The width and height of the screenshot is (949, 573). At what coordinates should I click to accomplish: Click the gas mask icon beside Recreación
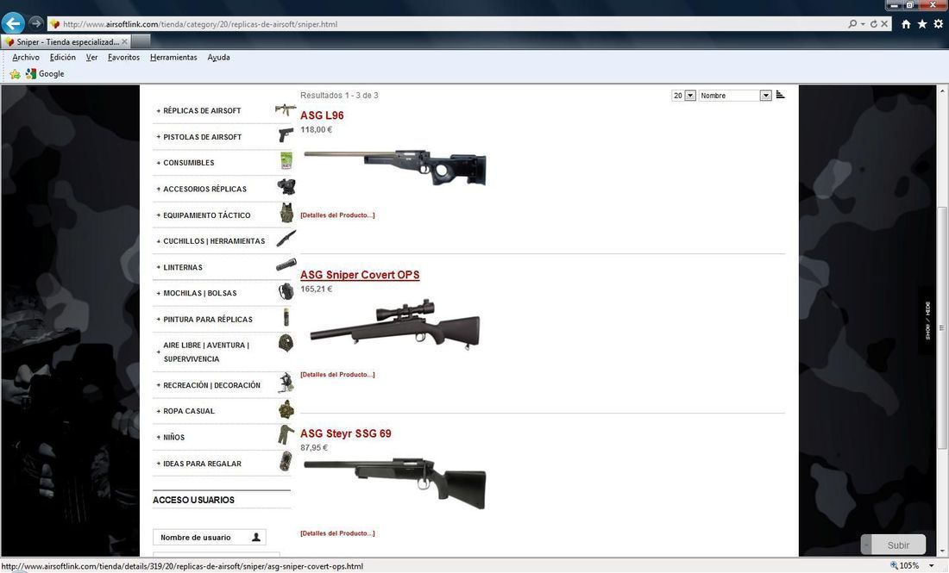[286, 383]
